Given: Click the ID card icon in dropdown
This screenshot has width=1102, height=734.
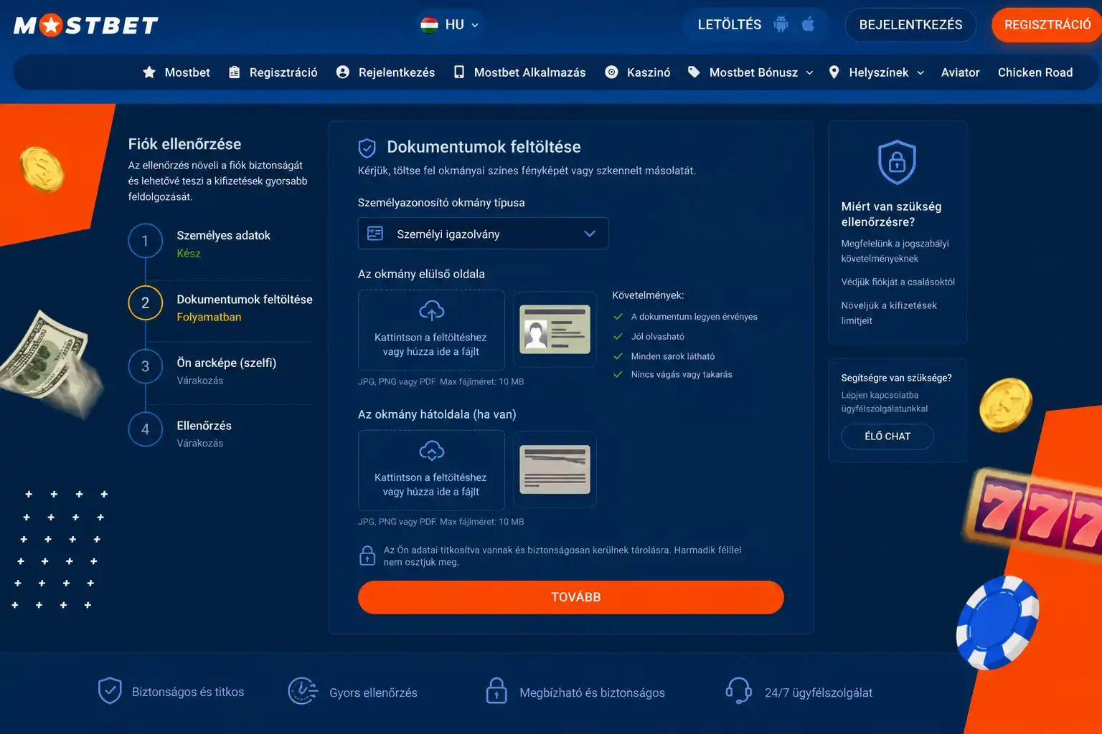Looking at the screenshot, I should pos(375,234).
